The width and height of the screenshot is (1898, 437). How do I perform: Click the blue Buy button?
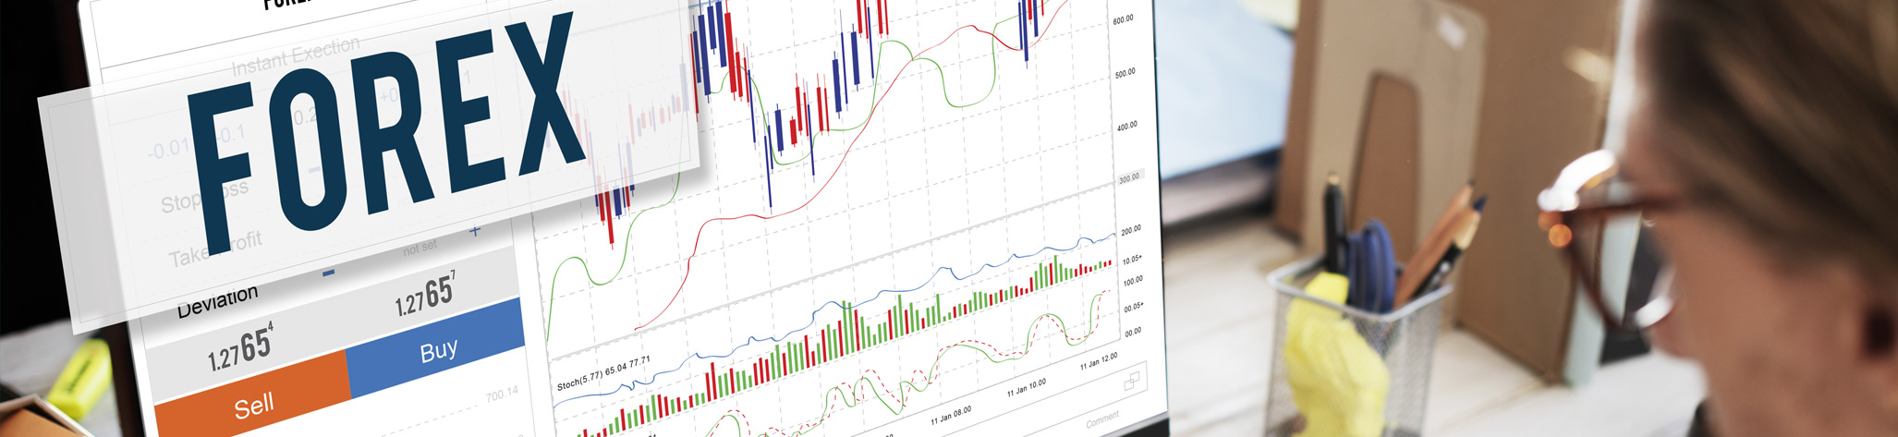[x=437, y=350]
